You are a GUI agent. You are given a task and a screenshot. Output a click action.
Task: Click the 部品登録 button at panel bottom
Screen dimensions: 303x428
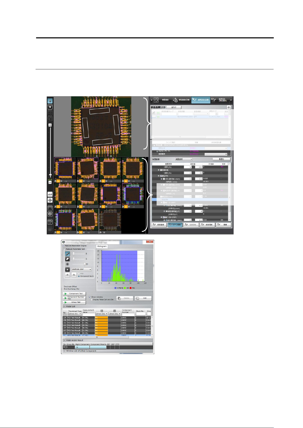[159, 225]
